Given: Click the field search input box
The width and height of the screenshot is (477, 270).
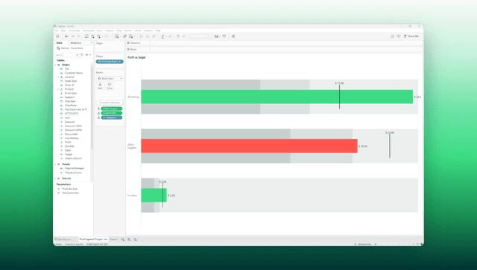Looking at the screenshot, I should tap(66, 54).
